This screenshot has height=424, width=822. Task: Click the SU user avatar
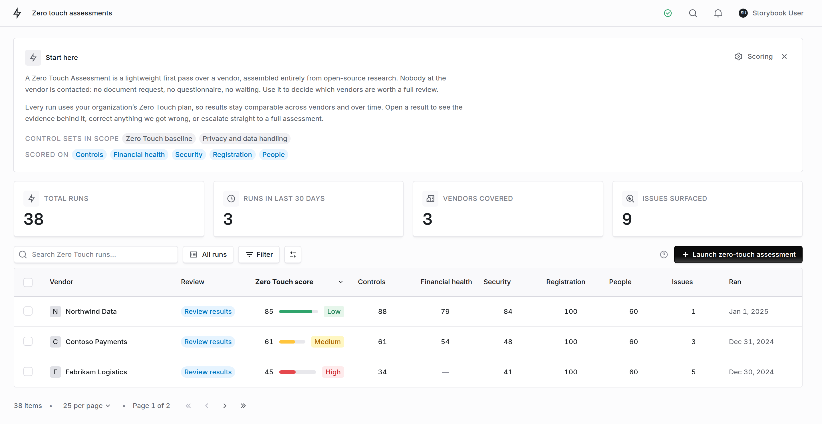pyautogui.click(x=743, y=13)
